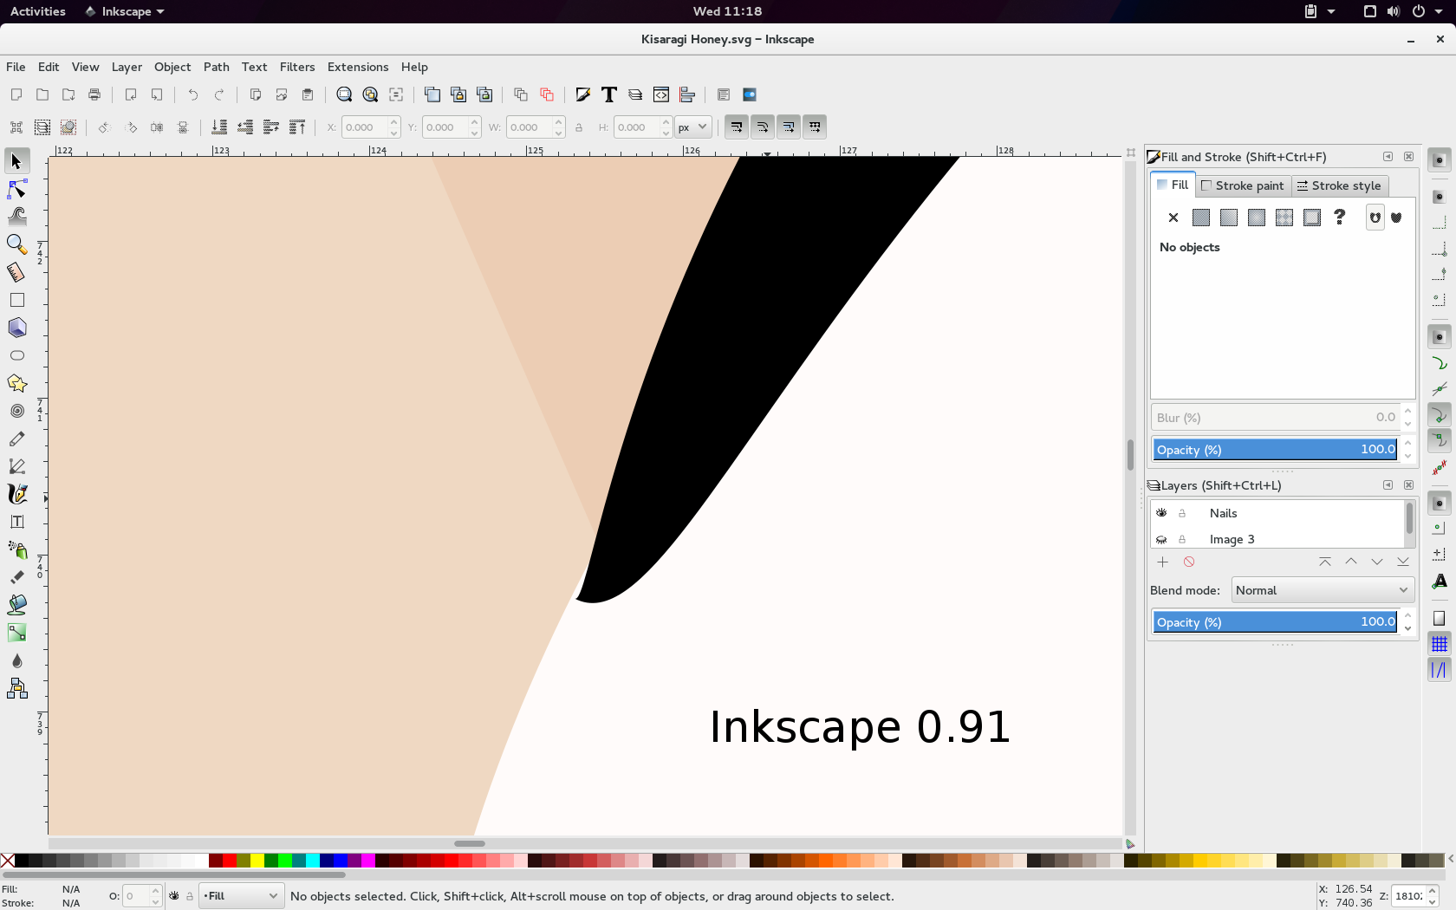Select the Node editing tool

pos(16,189)
